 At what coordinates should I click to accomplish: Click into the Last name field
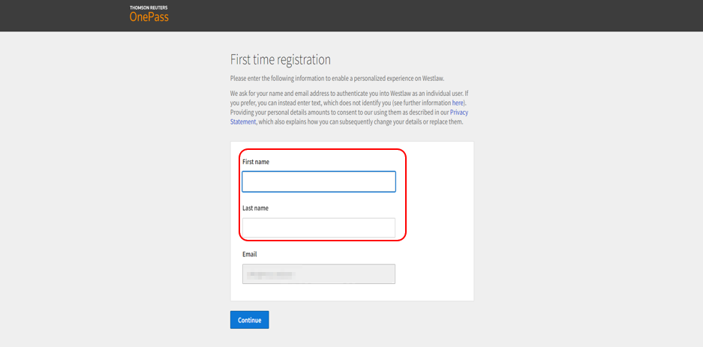click(x=318, y=228)
